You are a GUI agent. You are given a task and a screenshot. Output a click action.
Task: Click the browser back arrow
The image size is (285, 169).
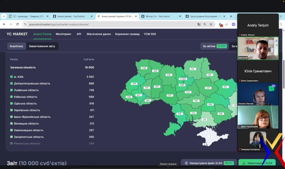4,24
